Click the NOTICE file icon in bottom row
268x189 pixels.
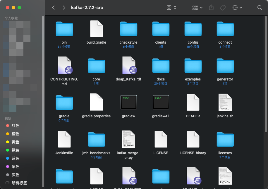click(x=96, y=176)
